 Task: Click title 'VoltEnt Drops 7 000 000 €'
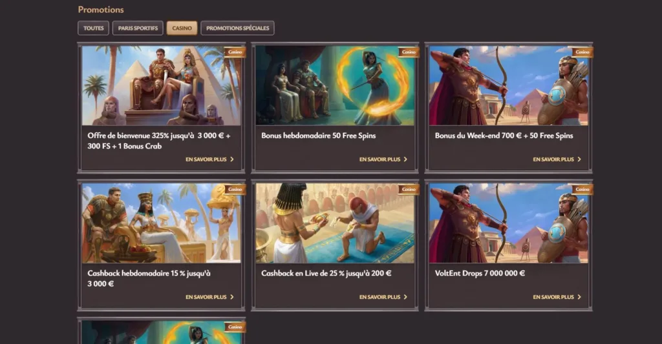click(480, 273)
